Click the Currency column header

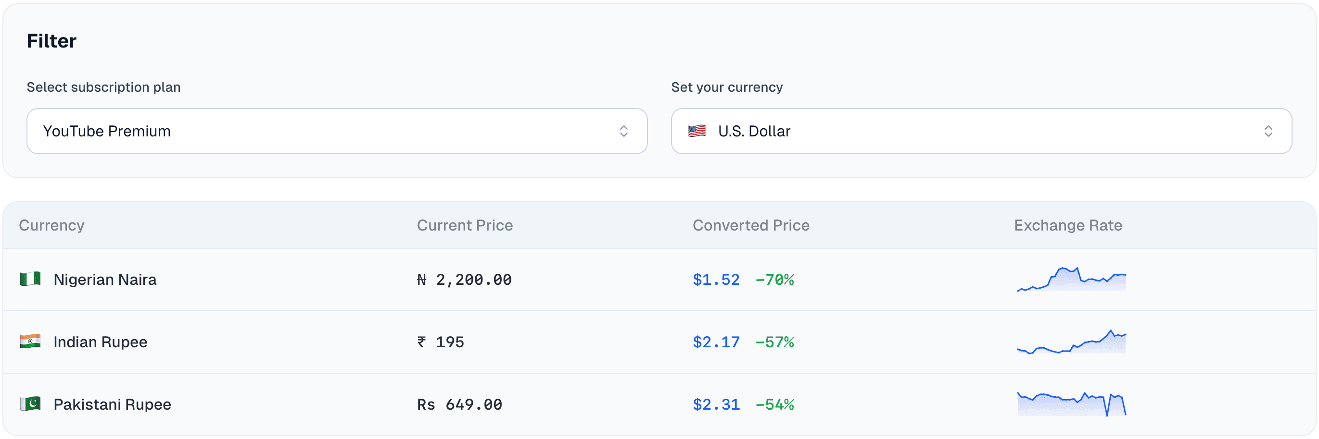point(52,225)
